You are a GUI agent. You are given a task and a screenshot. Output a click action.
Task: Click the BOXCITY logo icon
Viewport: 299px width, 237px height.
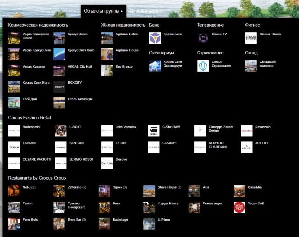(59, 87)
